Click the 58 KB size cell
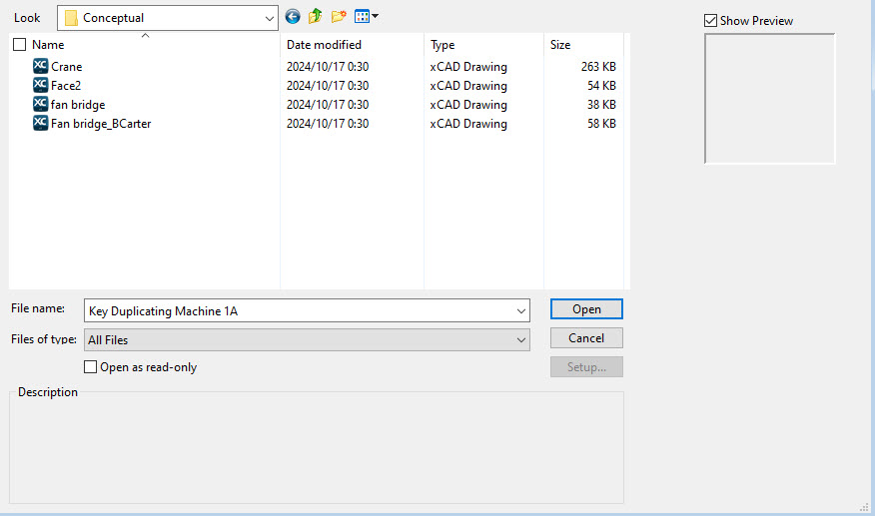875x516 pixels. coord(601,124)
